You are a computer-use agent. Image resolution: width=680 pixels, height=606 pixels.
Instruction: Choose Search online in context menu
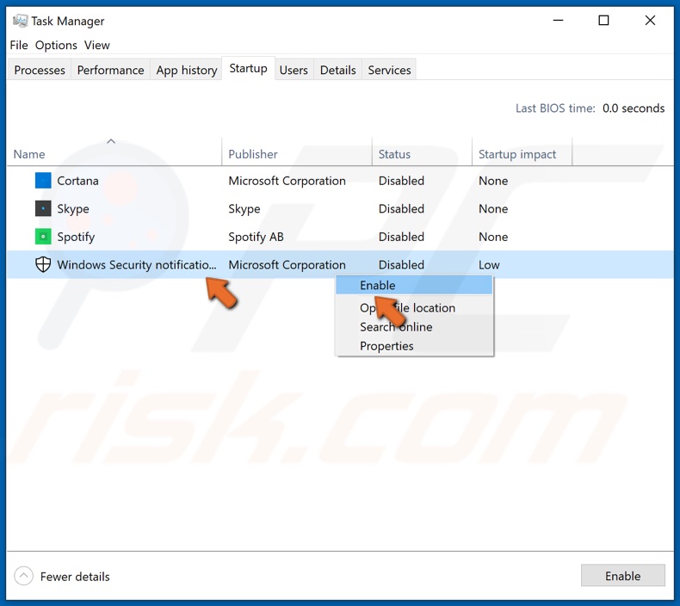[414, 326]
